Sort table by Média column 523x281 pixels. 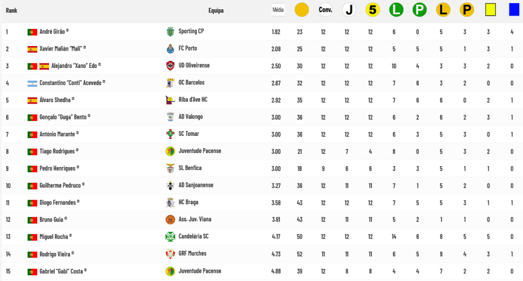(278, 10)
